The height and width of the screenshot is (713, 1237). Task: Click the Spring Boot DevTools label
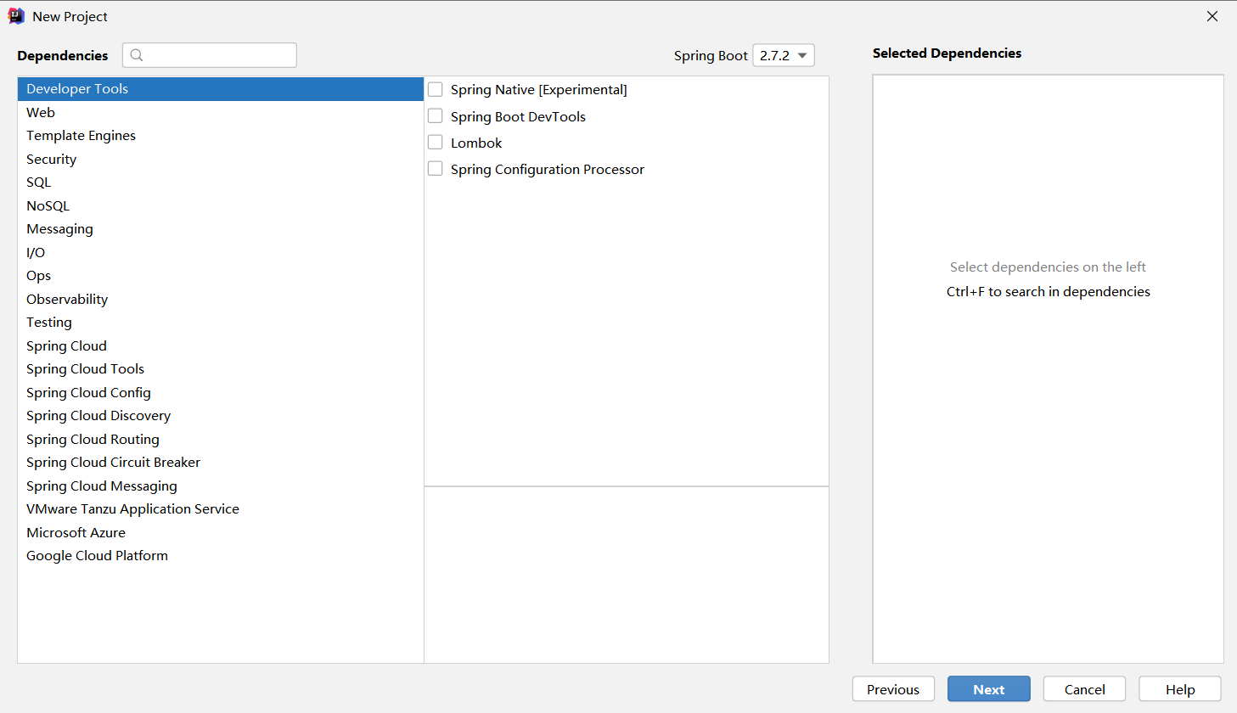pyautogui.click(x=518, y=116)
